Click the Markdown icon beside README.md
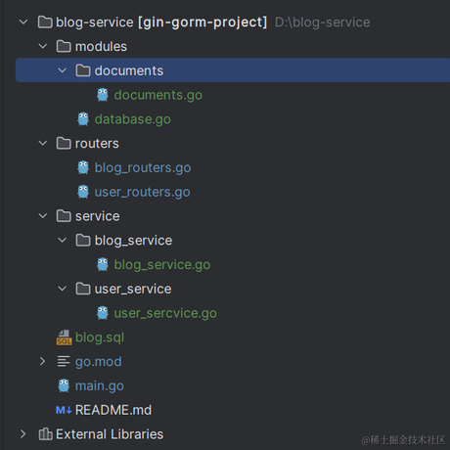The width and height of the screenshot is (450, 450). (64, 410)
